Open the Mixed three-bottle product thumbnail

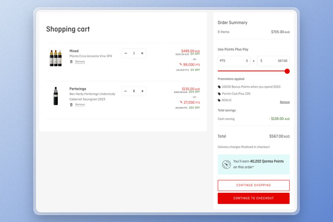[x=56, y=58]
